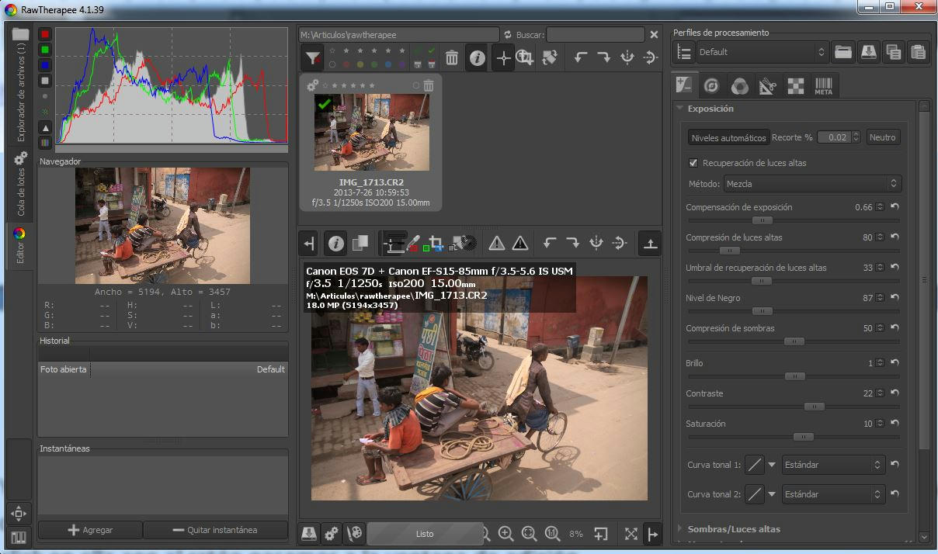Click the Transform tab with scissors and ruler
This screenshot has height=554, width=938.
click(x=767, y=85)
